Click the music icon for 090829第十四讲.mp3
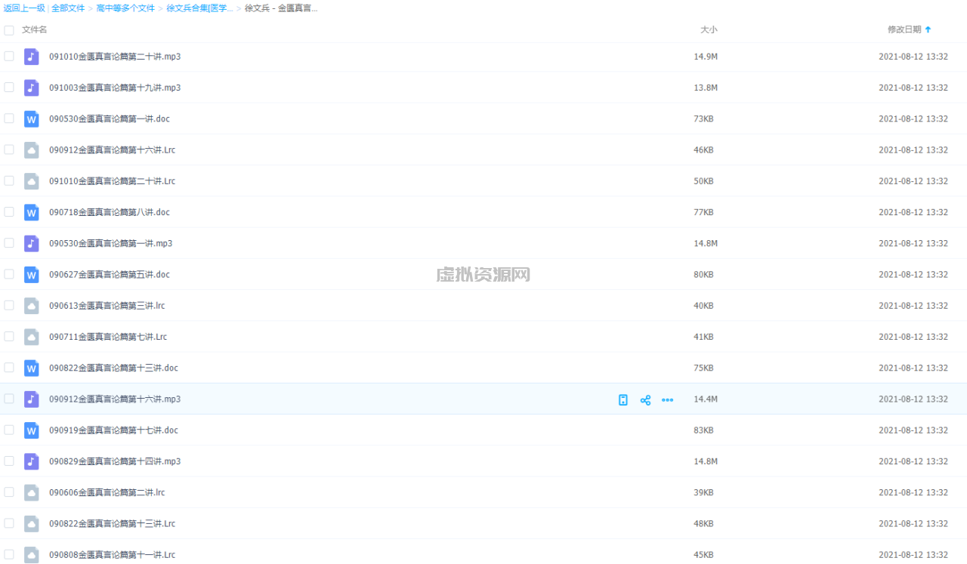This screenshot has width=967, height=564. tap(31, 461)
